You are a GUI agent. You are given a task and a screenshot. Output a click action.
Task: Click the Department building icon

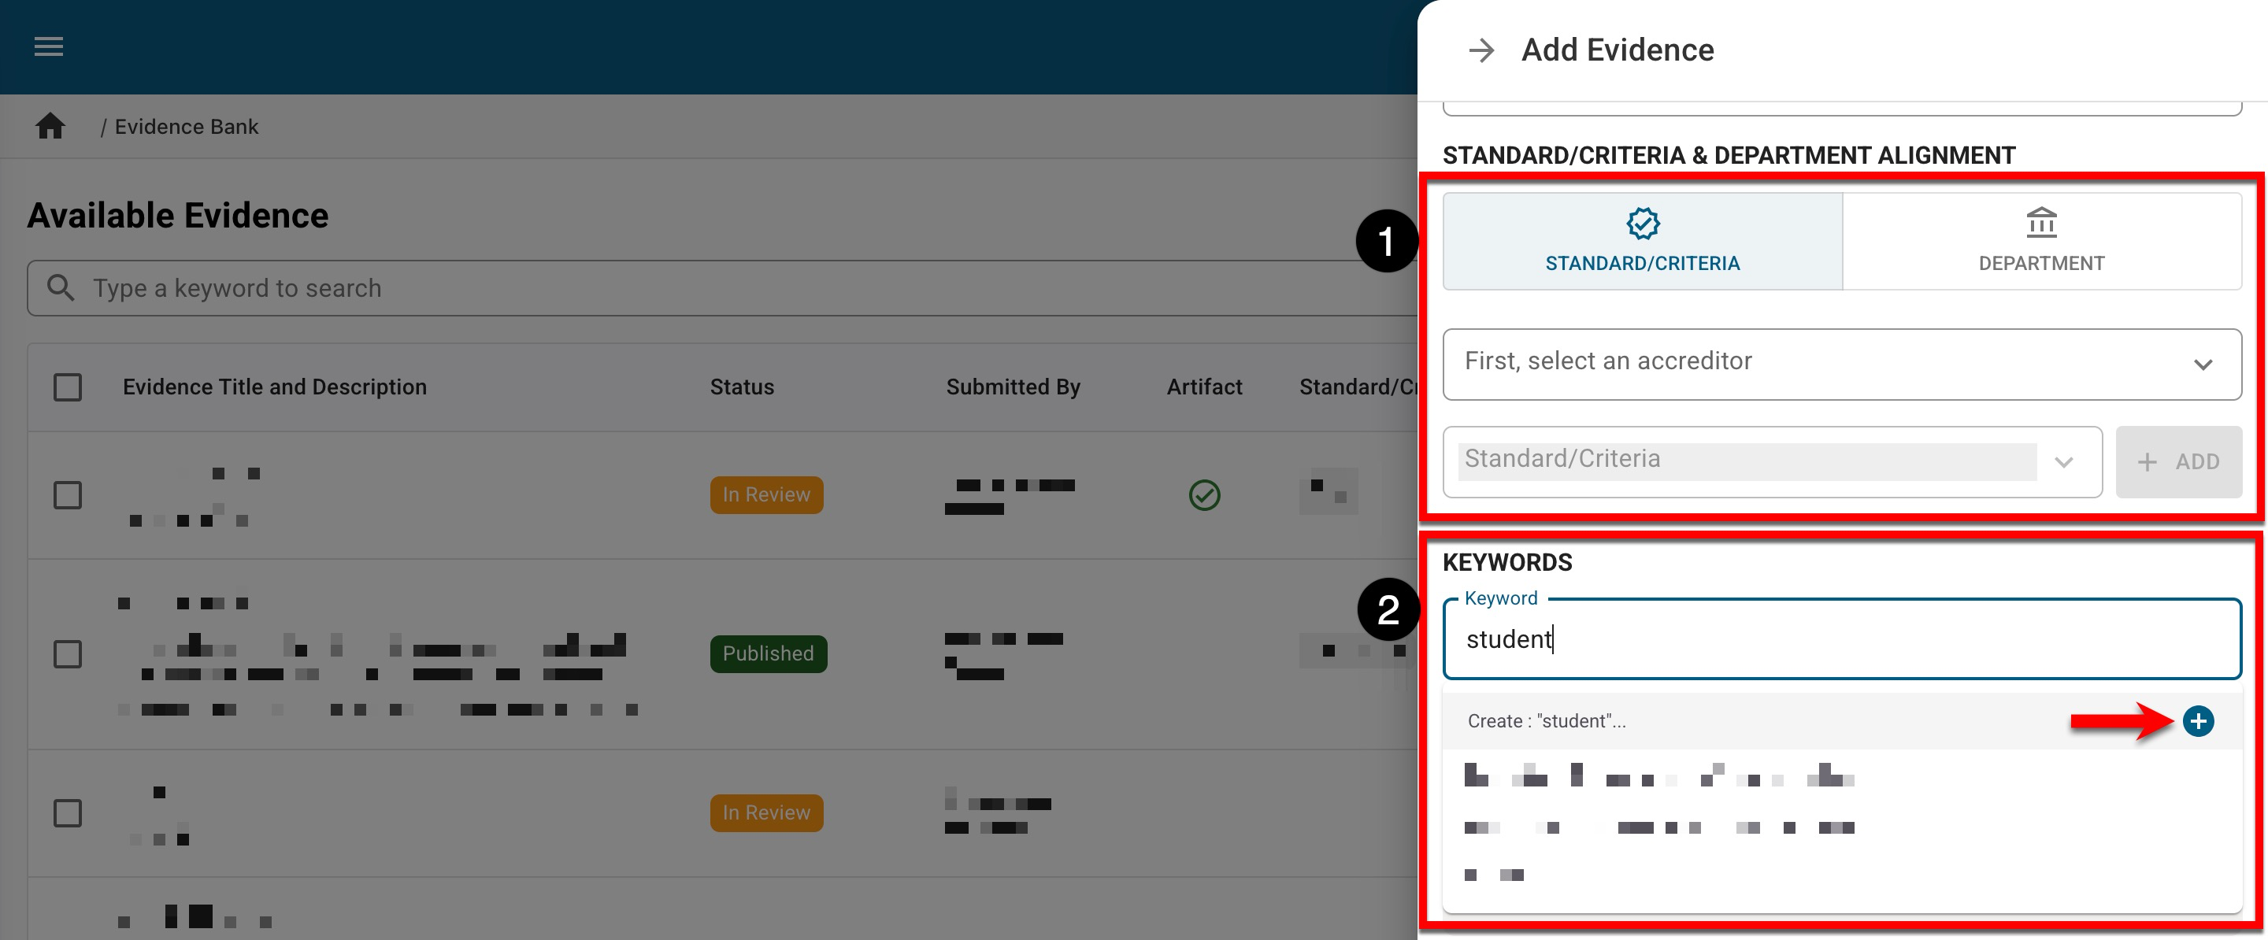click(x=2041, y=224)
